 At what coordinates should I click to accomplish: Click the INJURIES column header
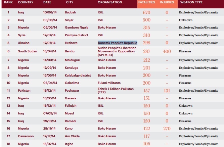pos(167,2)
